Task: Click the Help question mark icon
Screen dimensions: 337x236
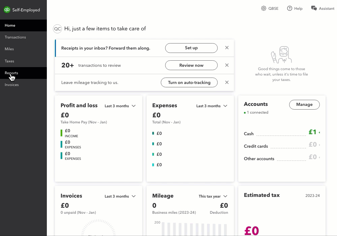Action: pos(289,8)
